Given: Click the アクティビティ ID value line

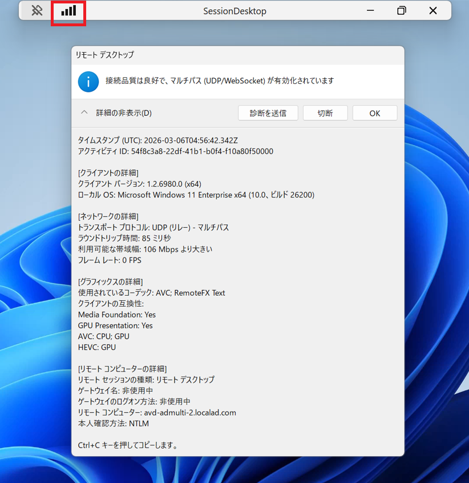Looking at the screenshot, I should pyautogui.click(x=176, y=151).
